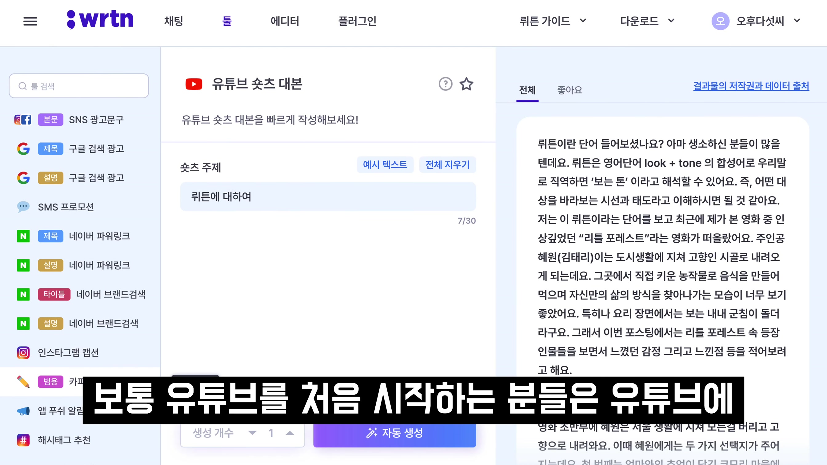Open the help question mark icon

445,84
